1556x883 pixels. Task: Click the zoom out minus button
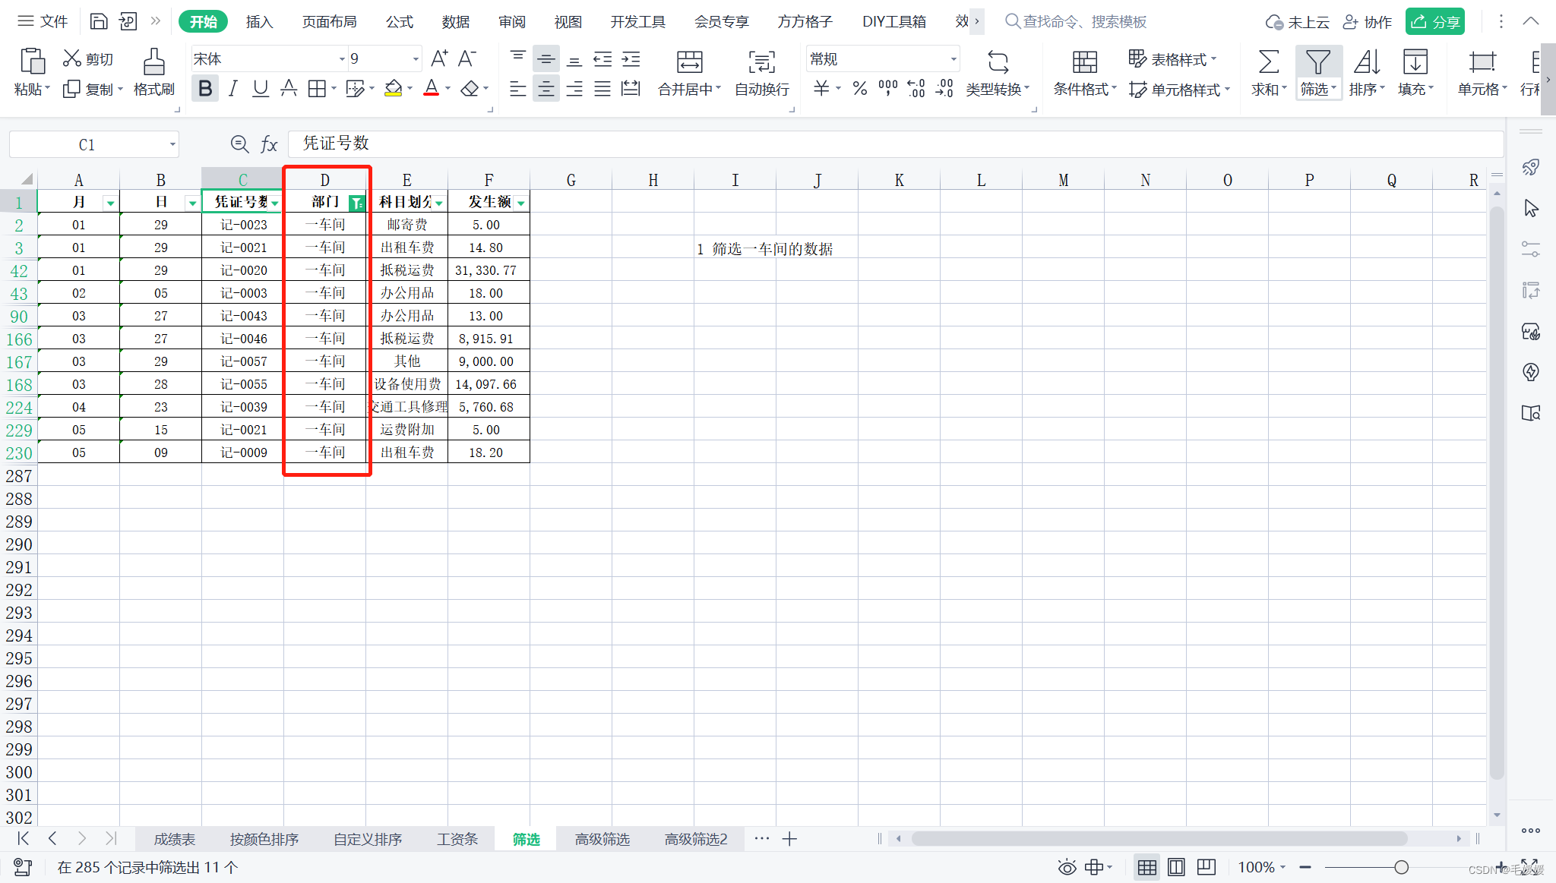(x=1305, y=867)
